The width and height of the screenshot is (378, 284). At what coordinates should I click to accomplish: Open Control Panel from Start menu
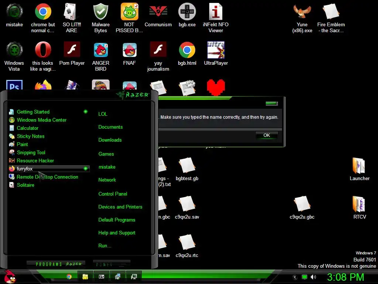pyautogui.click(x=113, y=194)
